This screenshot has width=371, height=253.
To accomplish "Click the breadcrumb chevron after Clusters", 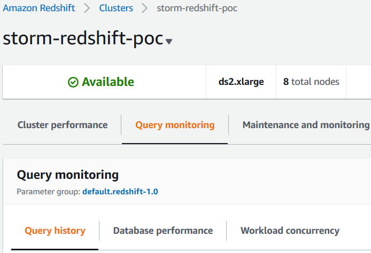I will coord(144,8).
